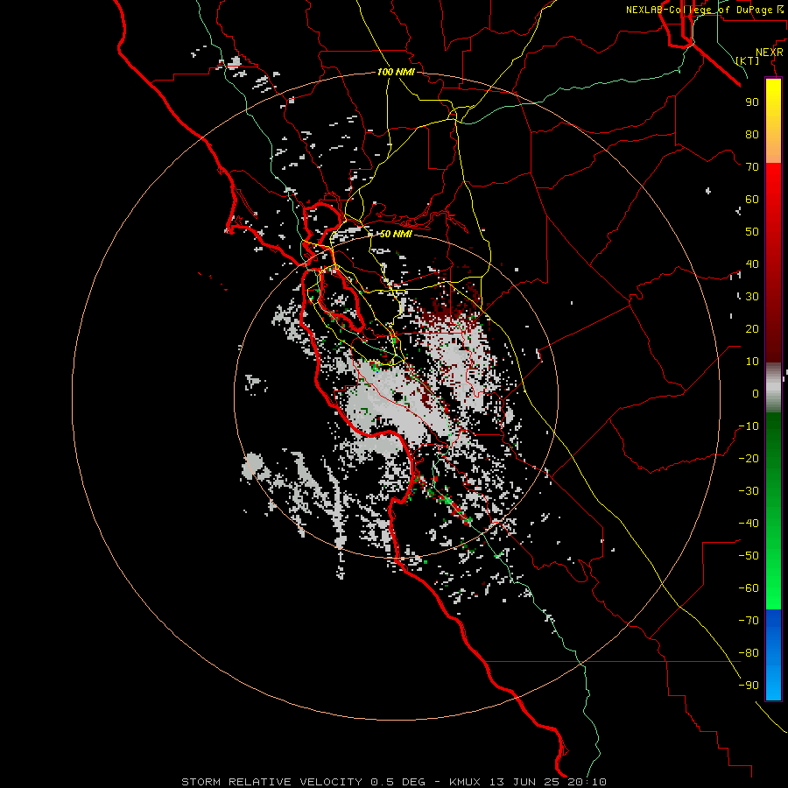Click the gray band at zero velocity
Image resolution: width=788 pixels, height=788 pixels.
click(x=773, y=388)
